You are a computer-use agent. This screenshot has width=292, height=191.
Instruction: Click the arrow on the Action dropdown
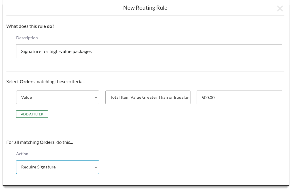pyautogui.click(x=96, y=168)
